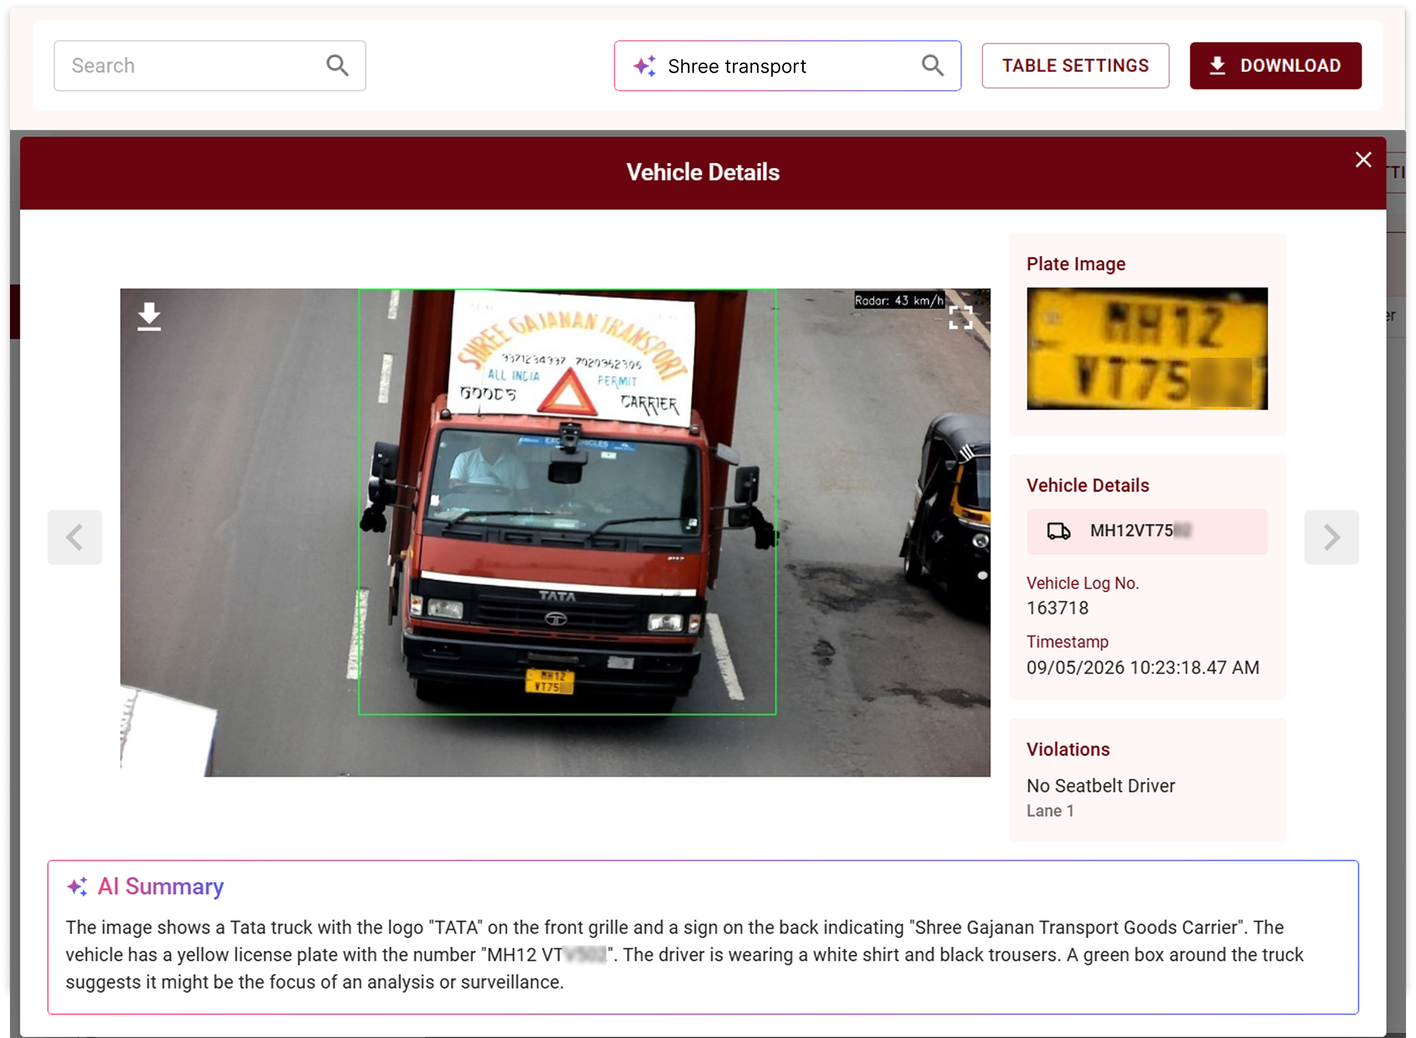Screen dimensions: 1416x1038
Task: Click the 'Shree transport' AI search field
Action: (x=787, y=66)
